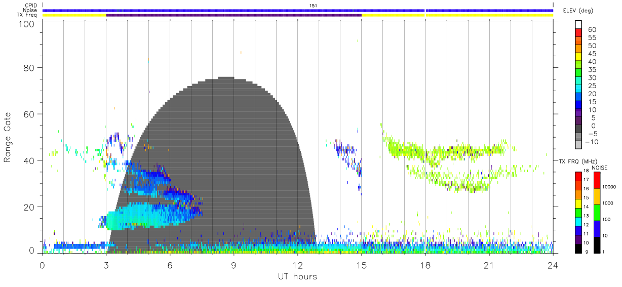Select the "ELEV (deg)" color bar title
Viewport: 622px width, 287px height.
tap(578, 11)
